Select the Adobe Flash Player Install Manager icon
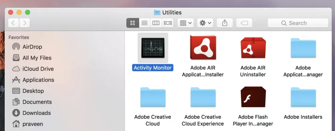Image resolution: width=335 pixels, height=131 pixels. pyautogui.click(x=253, y=97)
